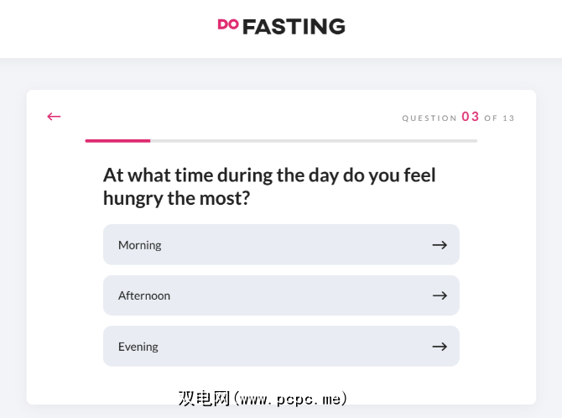Click the pink "DO" part of the logo
The height and width of the screenshot is (418, 562).
[228, 24]
